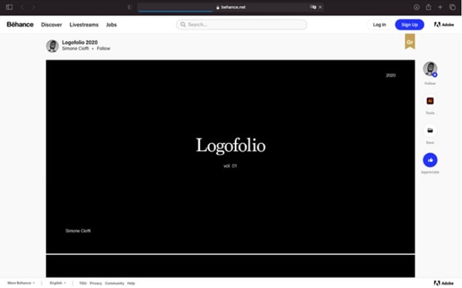Click the Adobe logo in footer

pos(444,283)
